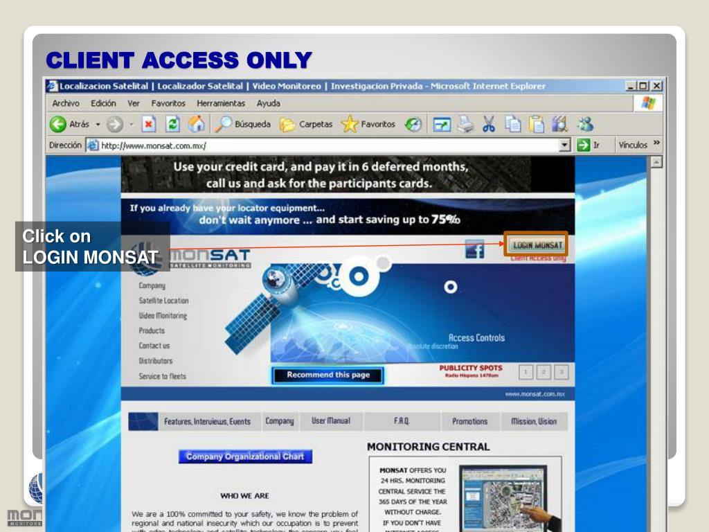Expand Vínculos links chevron
The height and width of the screenshot is (532, 709).
(656, 143)
